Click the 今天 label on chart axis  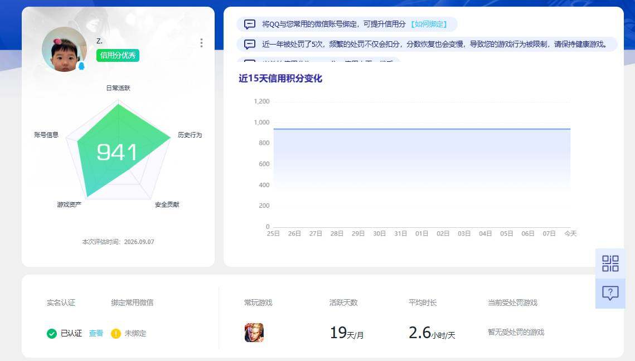[x=570, y=233]
